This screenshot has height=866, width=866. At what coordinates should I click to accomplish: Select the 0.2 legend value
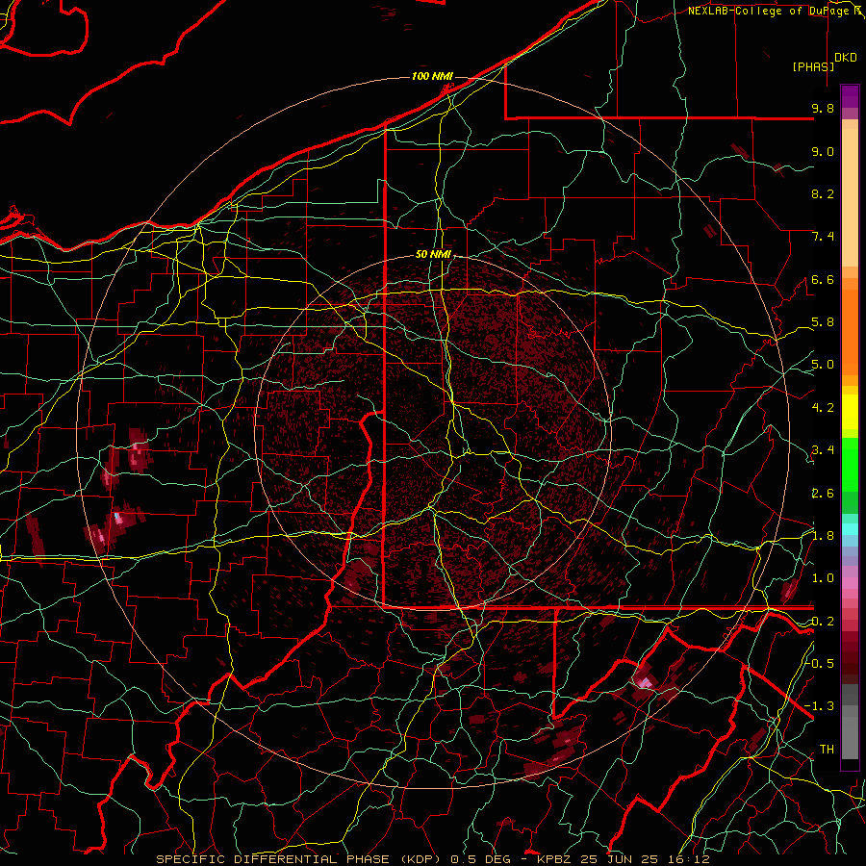click(x=823, y=622)
